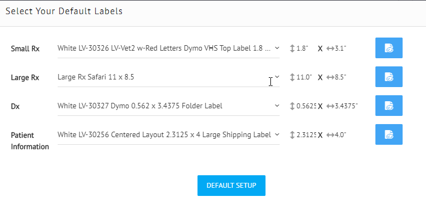Open the Patient Information Shipping Label dropdown
Screen dimensions: 426x203
click(x=169, y=134)
